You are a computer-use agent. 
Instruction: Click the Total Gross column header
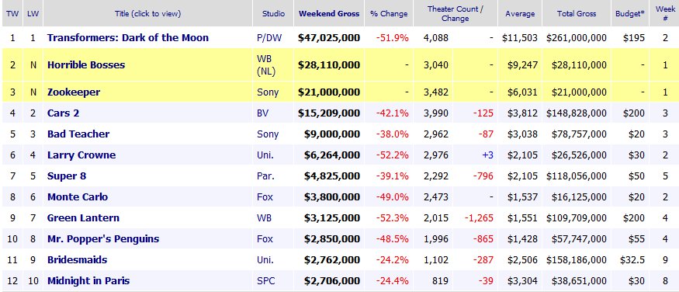[577, 13]
